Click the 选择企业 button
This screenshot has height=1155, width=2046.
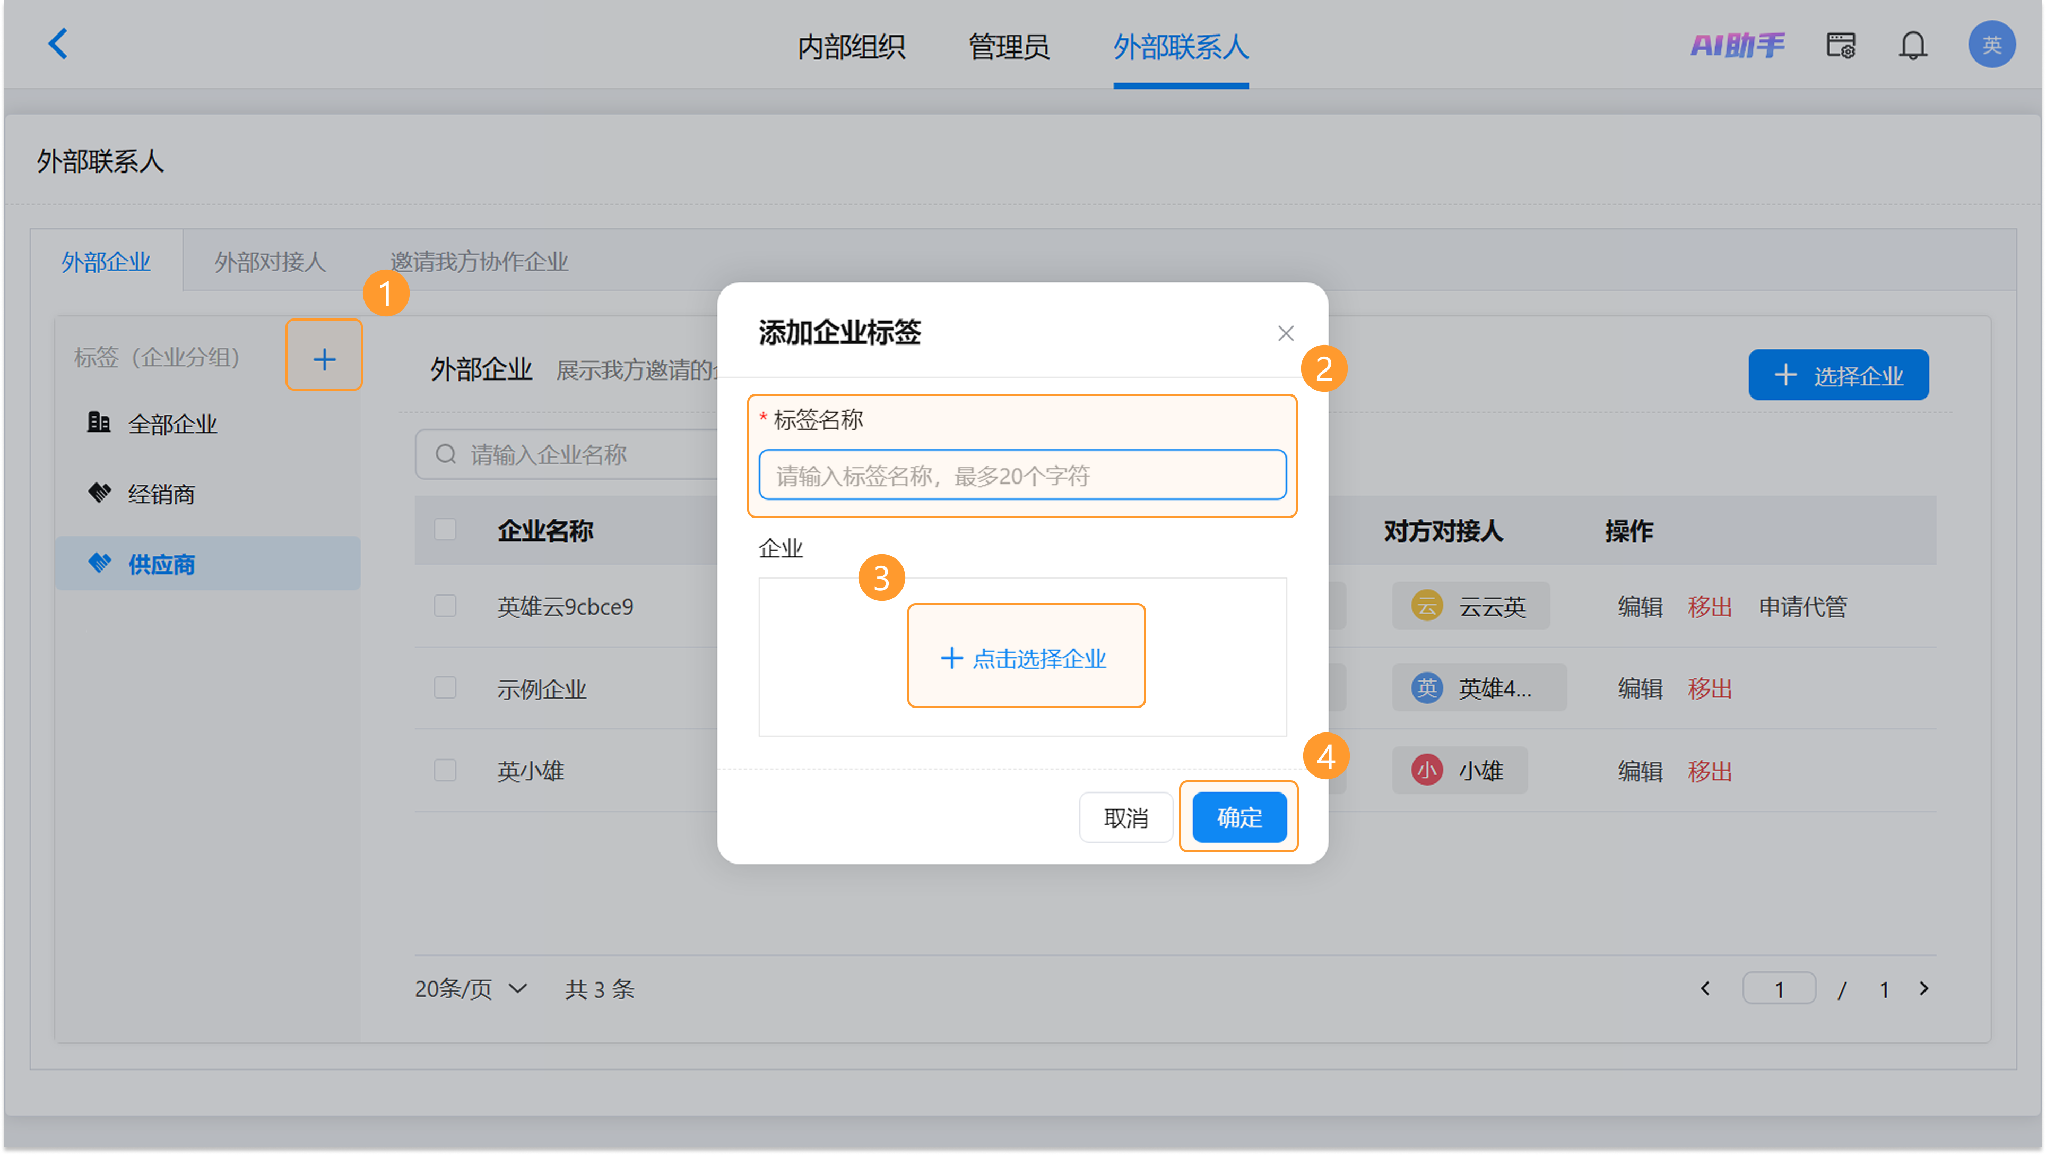click(1838, 375)
